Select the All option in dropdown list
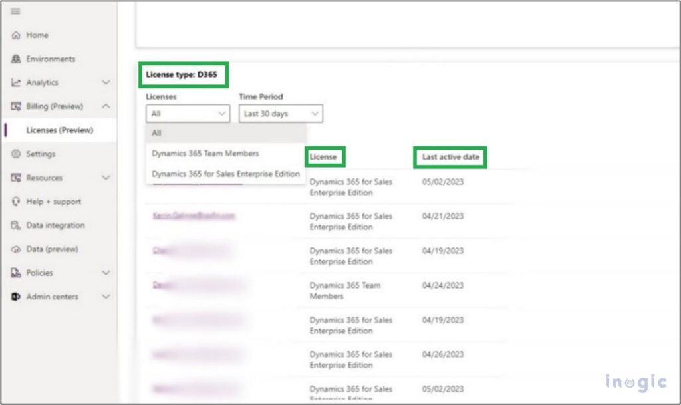681x405 pixels. pos(157,133)
